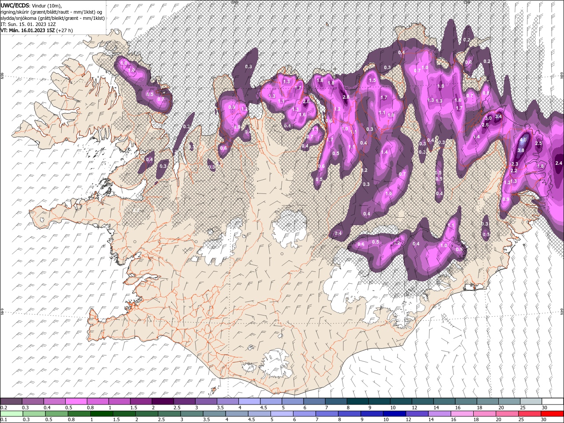Click the 2.5 precipitation value on the map
Image resolution: width=564 pixels, height=423 pixels.
click(x=538, y=144)
